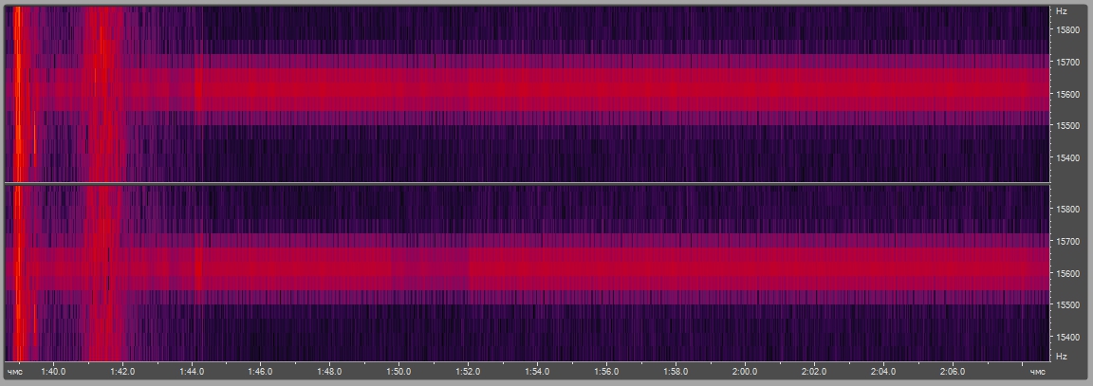1093x386 pixels.
Task: Click the 1:46.0 mark on the time ruler
Action: coord(261,372)
